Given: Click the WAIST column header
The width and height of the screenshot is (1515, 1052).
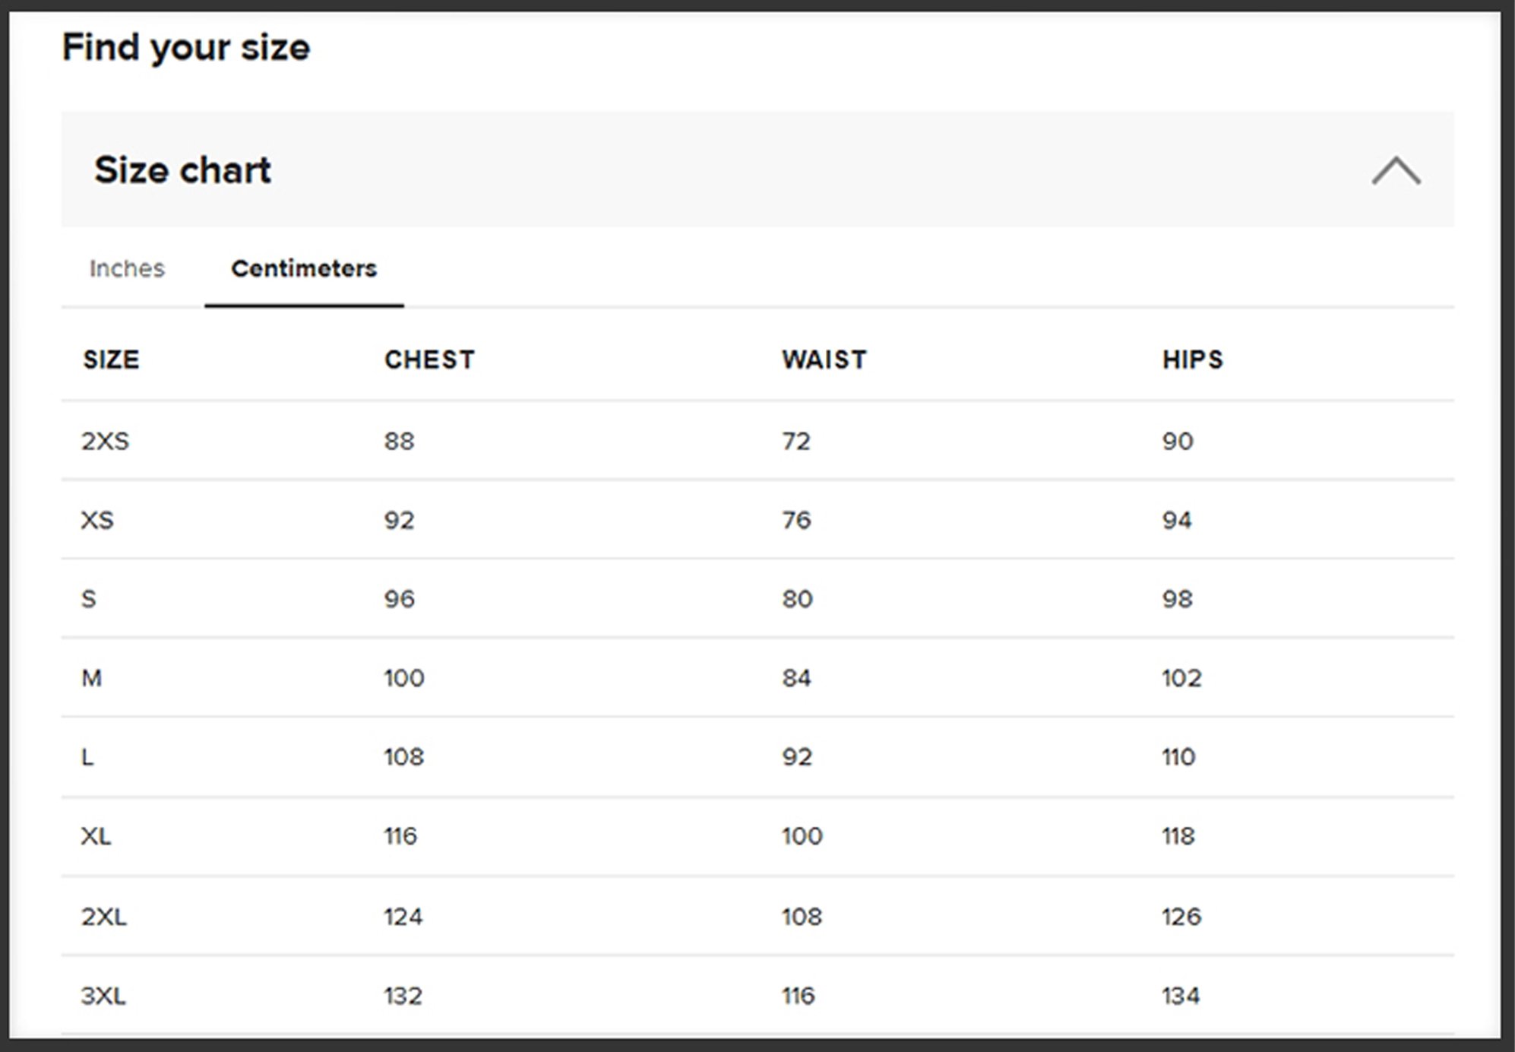Looking at the screenshot, I should [x=824, y=360].
